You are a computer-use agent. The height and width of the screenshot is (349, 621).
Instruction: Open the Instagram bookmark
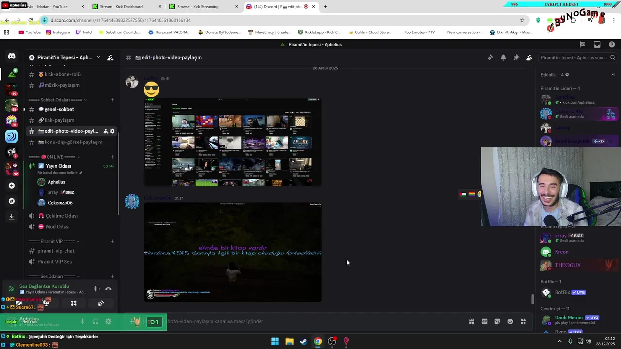58,32
